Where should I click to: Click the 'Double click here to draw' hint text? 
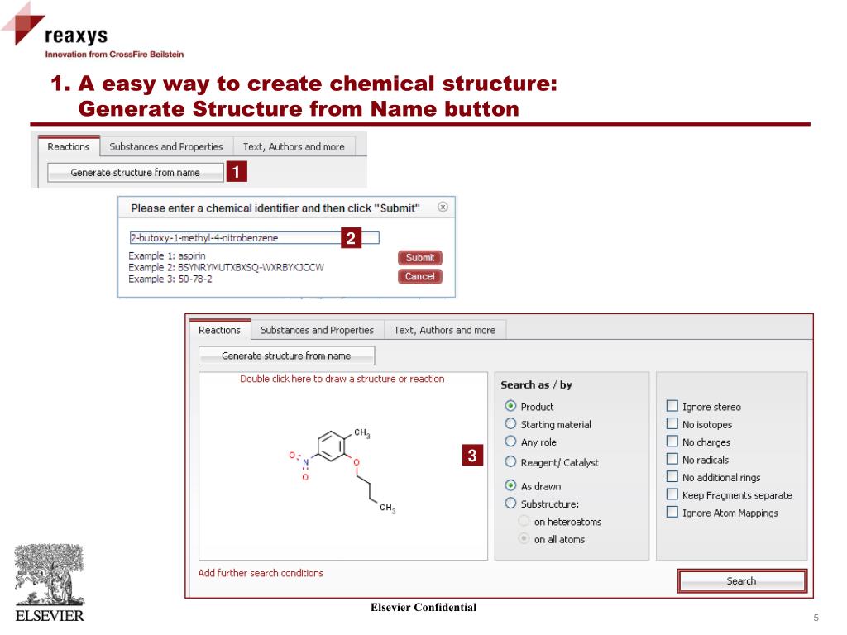[342, 379]
